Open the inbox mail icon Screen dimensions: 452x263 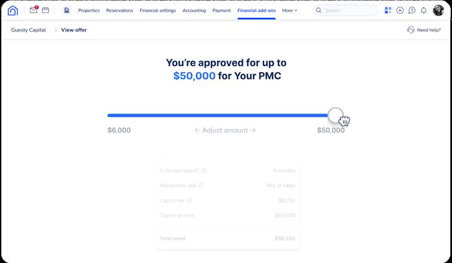(x=34, y=10)
